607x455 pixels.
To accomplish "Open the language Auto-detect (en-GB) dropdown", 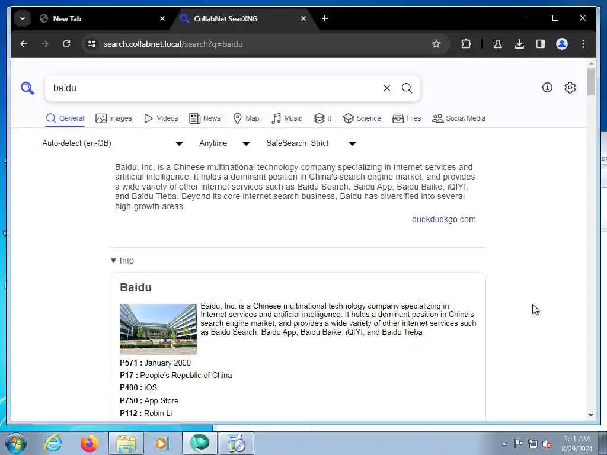I will [x=113, y=143].
